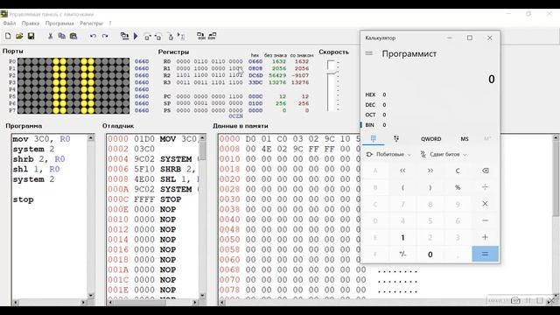The width and height of the screenshot is (560, 315).
Task: Toggle QWORD word size in calculator
Action: [430, 139]
